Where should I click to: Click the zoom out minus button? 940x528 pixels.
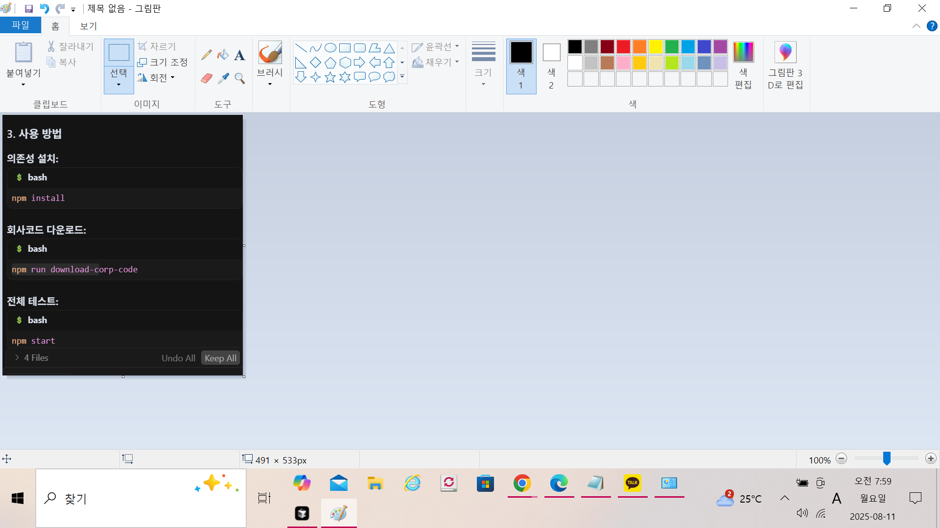(842, 459)
